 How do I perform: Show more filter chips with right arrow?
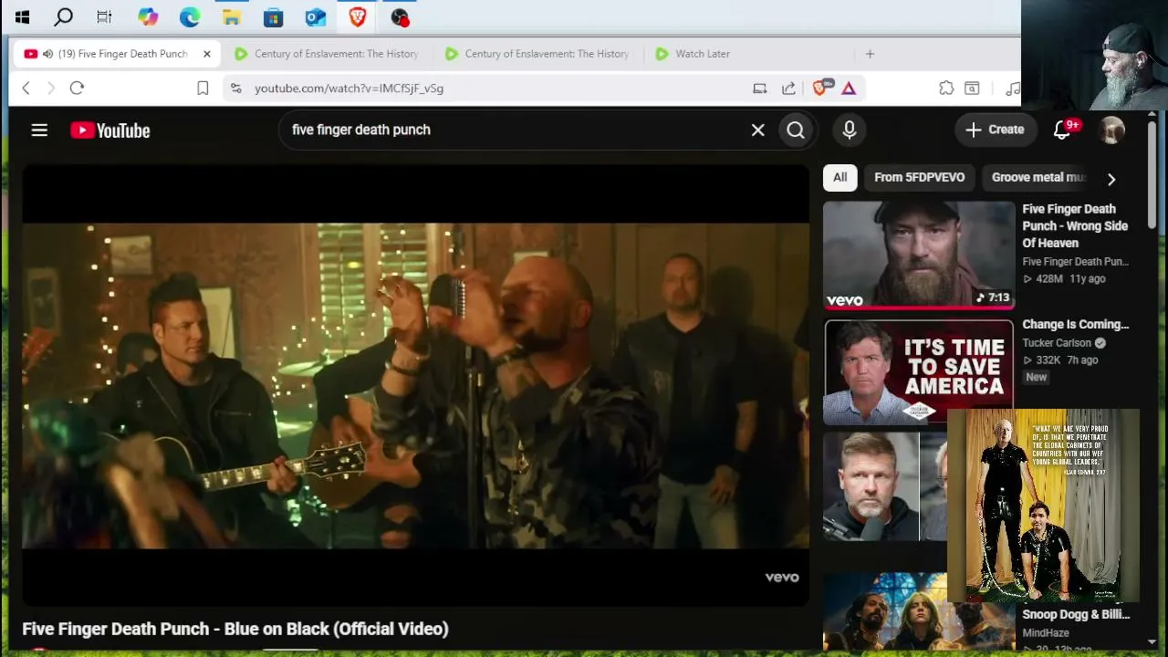[x=1111, y=179]
